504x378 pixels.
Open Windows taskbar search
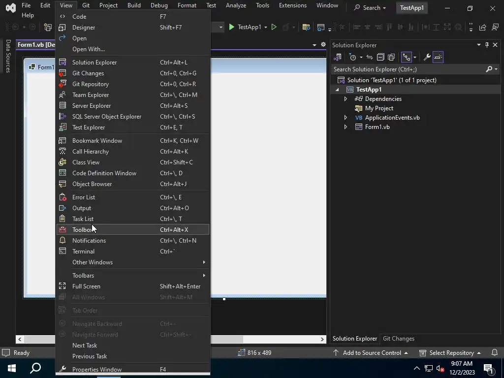pos(35,368)
